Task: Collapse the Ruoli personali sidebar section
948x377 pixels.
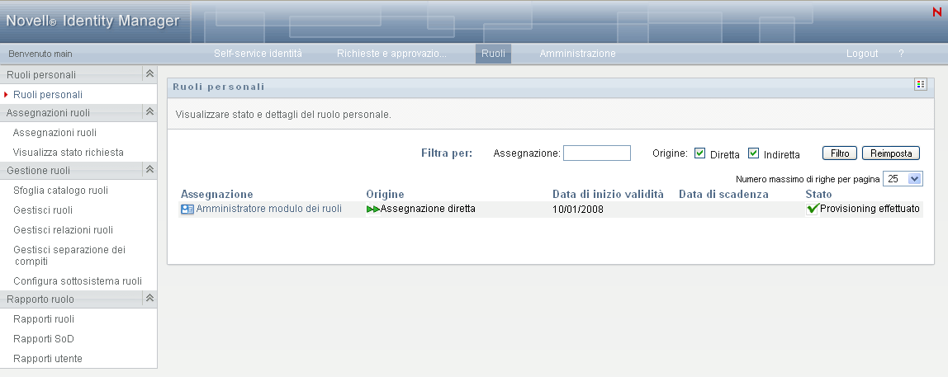Action: [x=150, y=74]
